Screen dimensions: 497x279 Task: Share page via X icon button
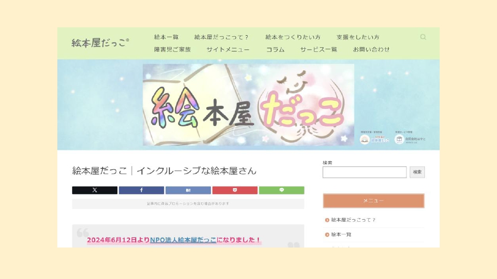[x=95, y=190]
